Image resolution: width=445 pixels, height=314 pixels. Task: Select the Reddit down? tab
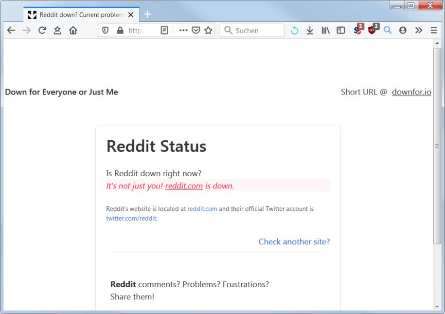click(81, 15)
